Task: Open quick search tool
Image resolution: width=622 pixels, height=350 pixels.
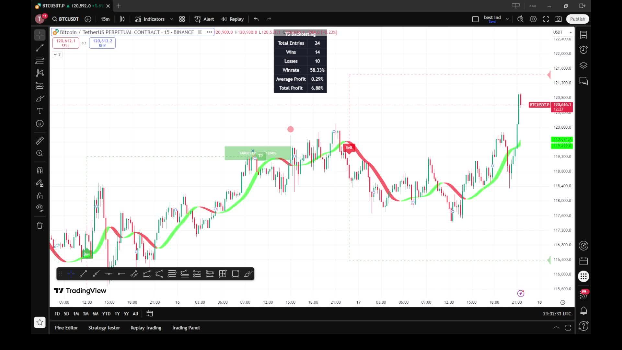Action: pos(521,19)
